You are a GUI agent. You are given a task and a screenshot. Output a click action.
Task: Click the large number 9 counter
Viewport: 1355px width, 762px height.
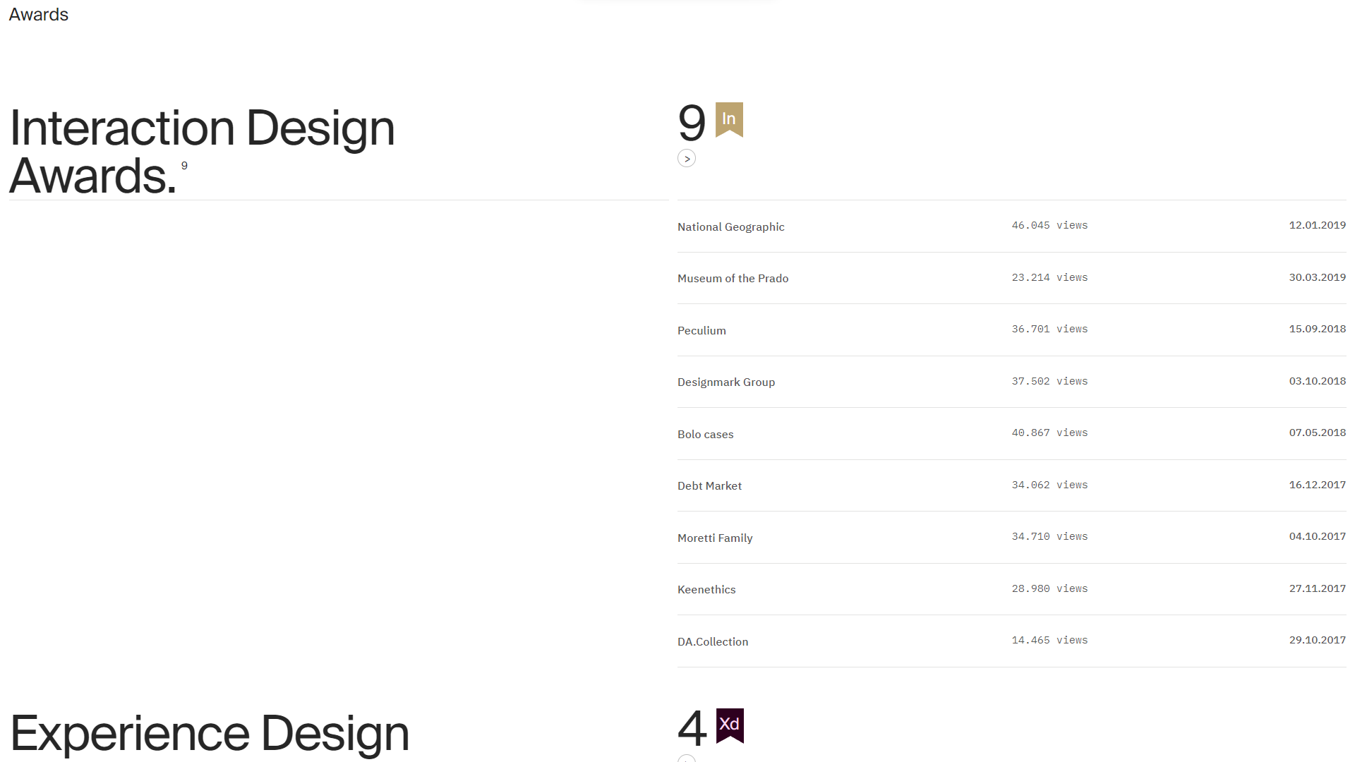pos(692,123)
